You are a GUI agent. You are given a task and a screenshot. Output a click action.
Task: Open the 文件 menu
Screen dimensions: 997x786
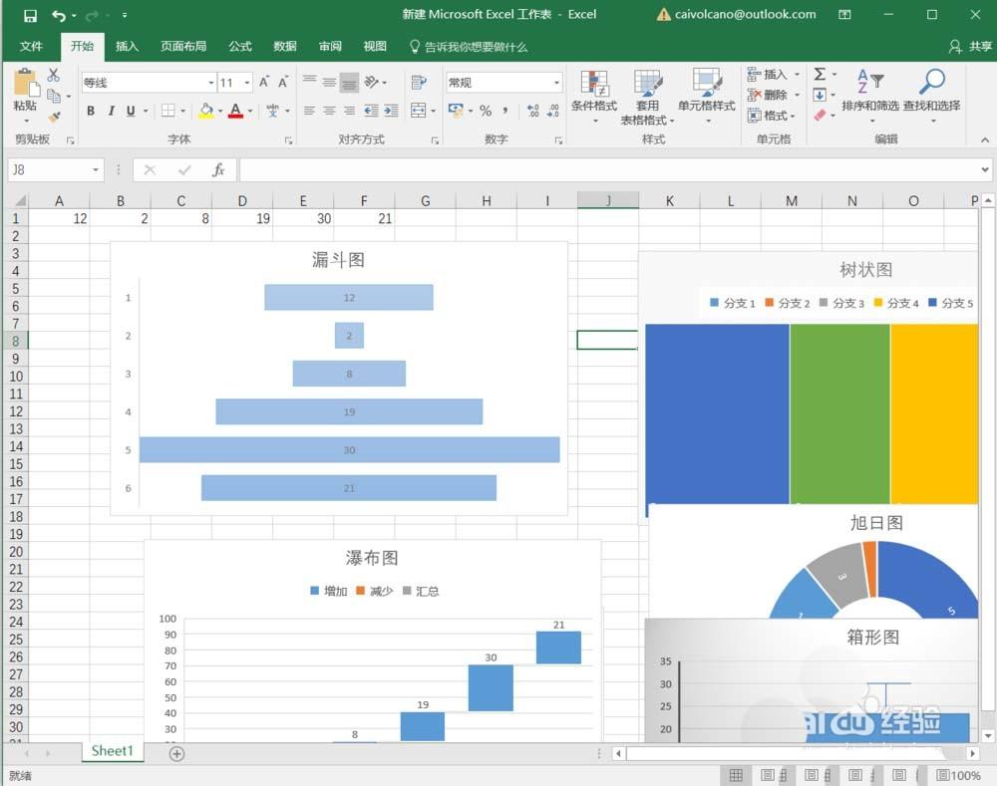(x=31, y=46)
